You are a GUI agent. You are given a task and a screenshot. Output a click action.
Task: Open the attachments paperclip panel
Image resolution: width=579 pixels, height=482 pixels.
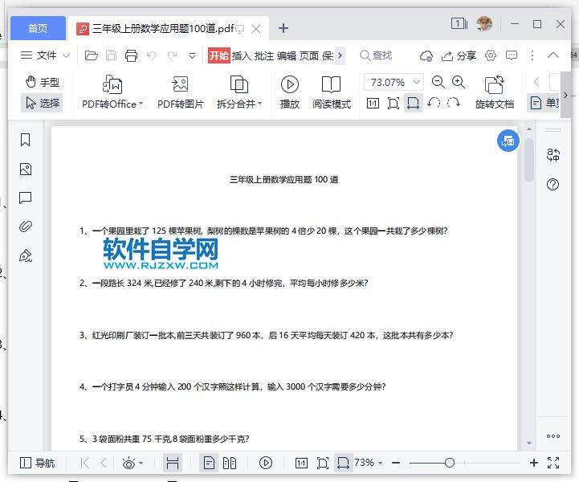point(26,226)
